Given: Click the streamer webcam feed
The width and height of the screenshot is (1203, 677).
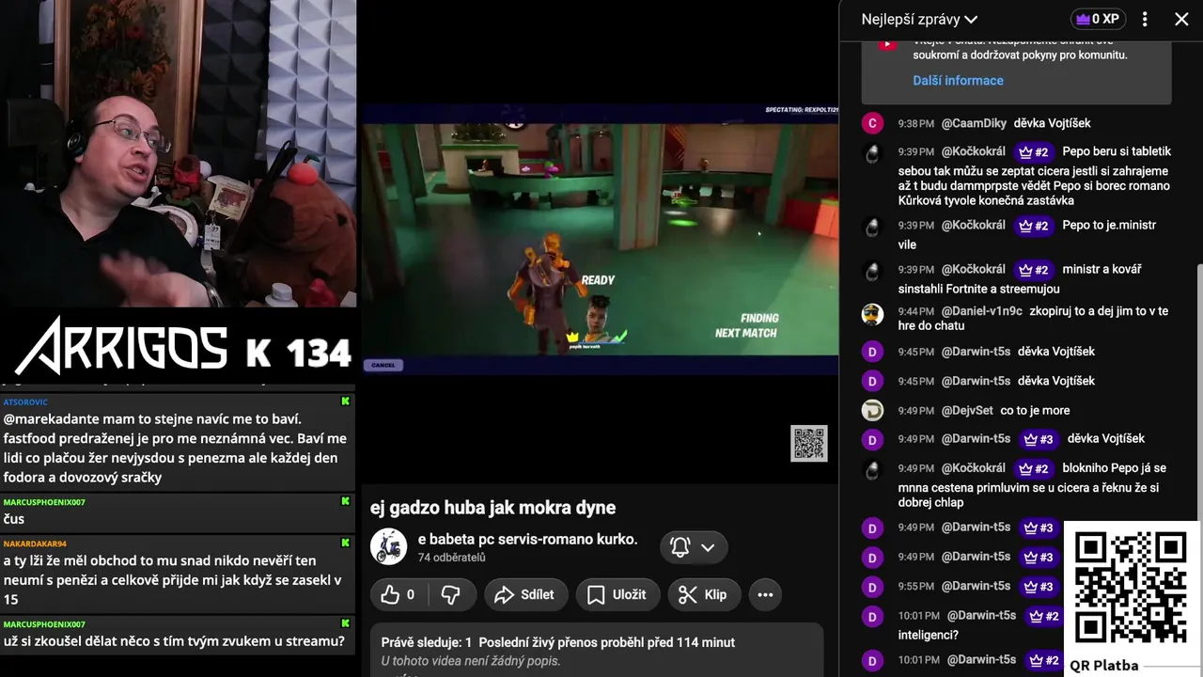Looking at the screenshot, I should pyautogui.click(x=179, y=153).
